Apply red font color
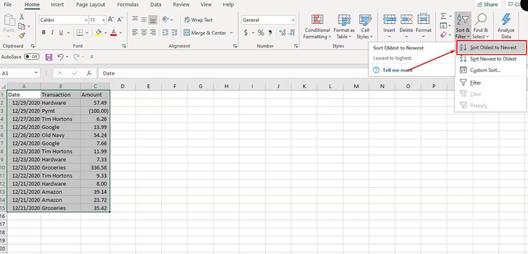The image size is (528, 254). pos(113,32)
